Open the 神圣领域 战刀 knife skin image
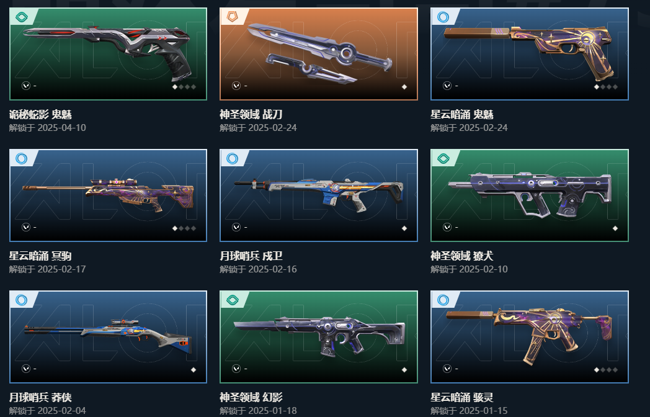650x417 pixels. (318, 54)
